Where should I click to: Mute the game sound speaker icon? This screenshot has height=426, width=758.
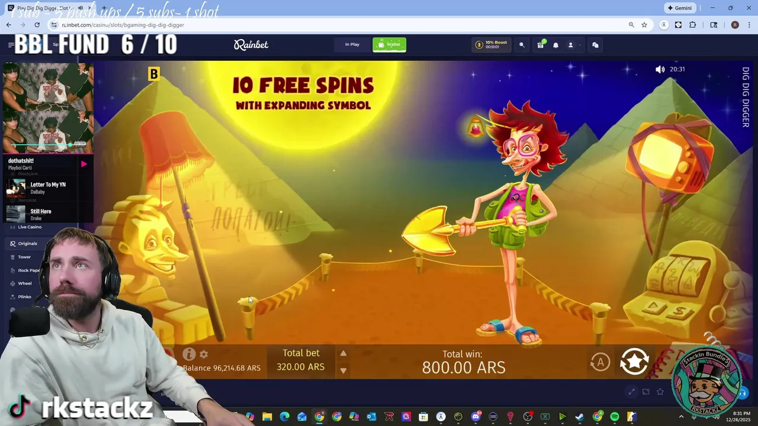(660, 69)
